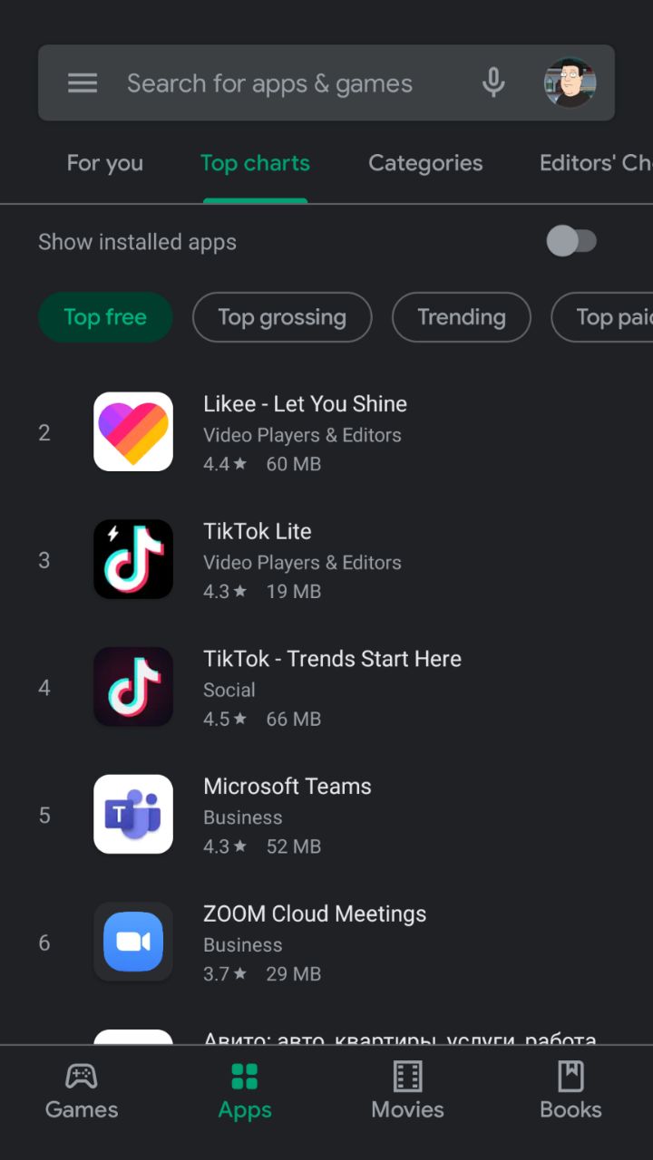Screen dimensions: 653x1160
Task: Open the Microsoft Teams app icon
Action: (133, 814)
